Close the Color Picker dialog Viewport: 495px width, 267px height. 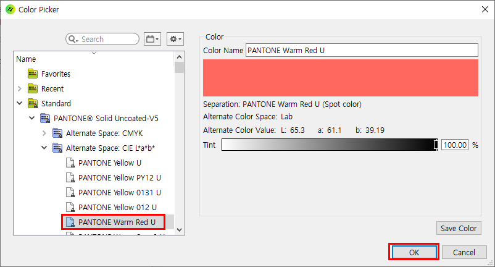pyautogui.click(x=485, y=9)
